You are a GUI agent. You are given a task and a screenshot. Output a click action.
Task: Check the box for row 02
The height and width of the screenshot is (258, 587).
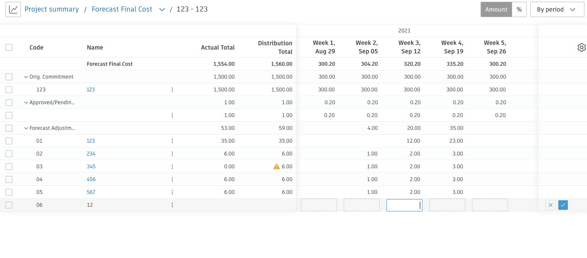(9, 154)
